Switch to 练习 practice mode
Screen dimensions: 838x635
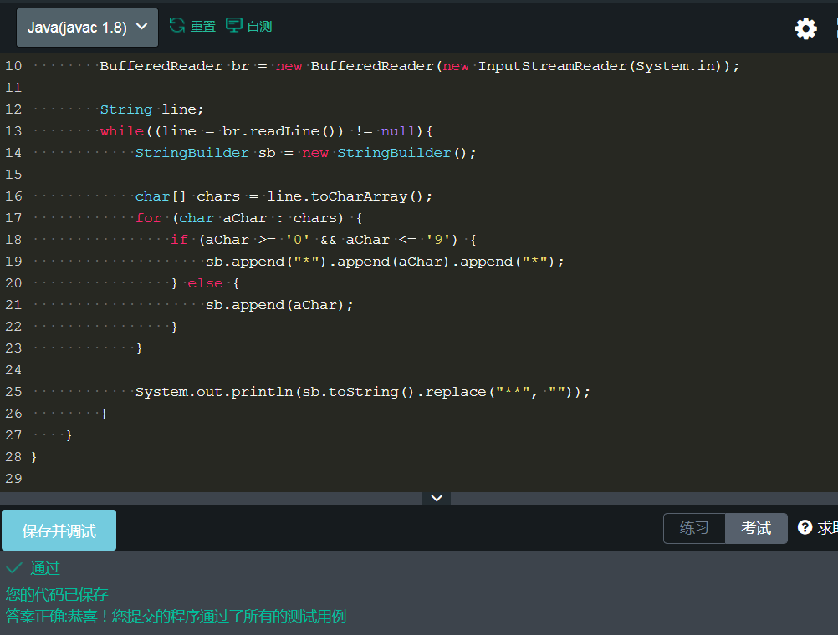point(694,528)
